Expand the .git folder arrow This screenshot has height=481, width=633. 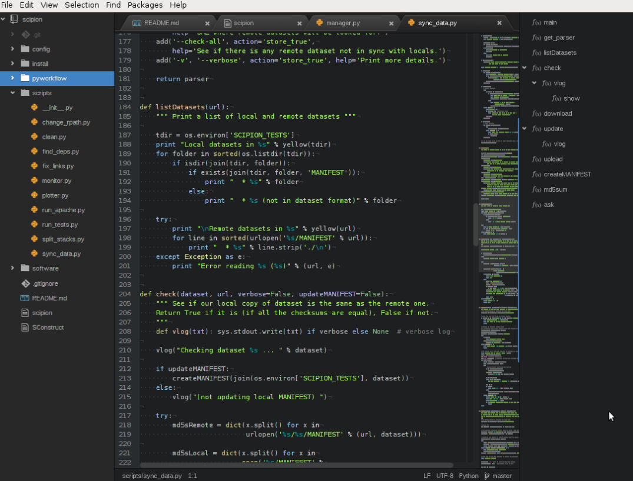pyautogui.click(x=12, y=34)
